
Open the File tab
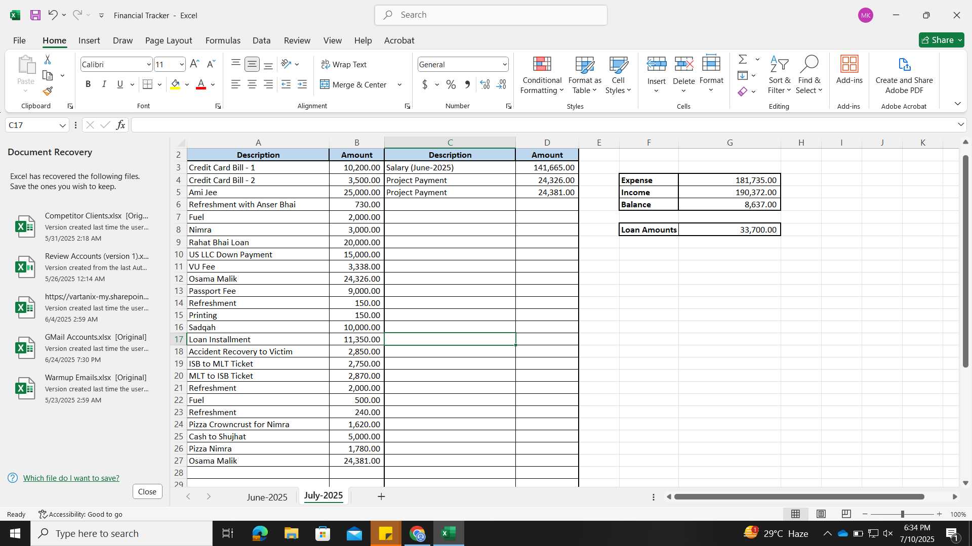click(19, 40)
